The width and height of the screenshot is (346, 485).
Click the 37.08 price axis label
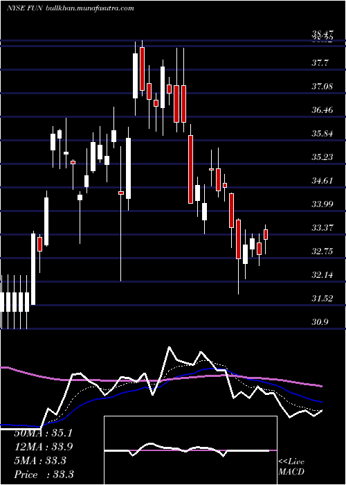tap(322, 87)
